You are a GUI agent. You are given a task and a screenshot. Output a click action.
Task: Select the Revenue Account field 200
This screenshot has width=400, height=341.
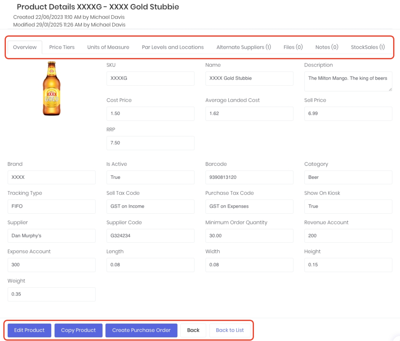[x=348, y=236]
